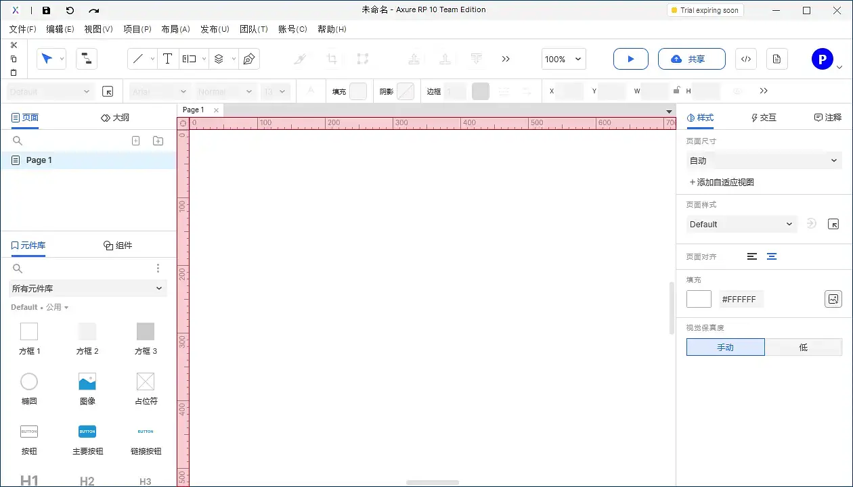Open the 所有元件库 library dropdown
This screenshot has height=487, width=853.
click(x=87, y=288)
